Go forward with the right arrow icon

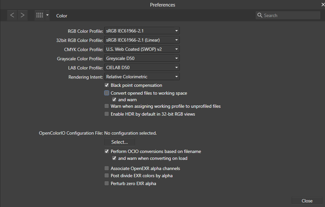click(23, 15)
